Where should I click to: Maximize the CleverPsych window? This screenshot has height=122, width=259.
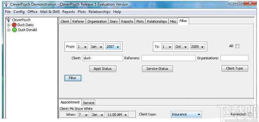tap(240, 3)
